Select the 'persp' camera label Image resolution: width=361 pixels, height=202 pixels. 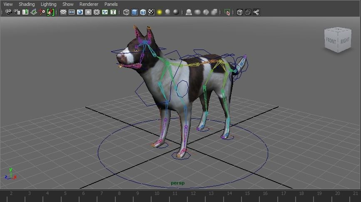[177, 183]
